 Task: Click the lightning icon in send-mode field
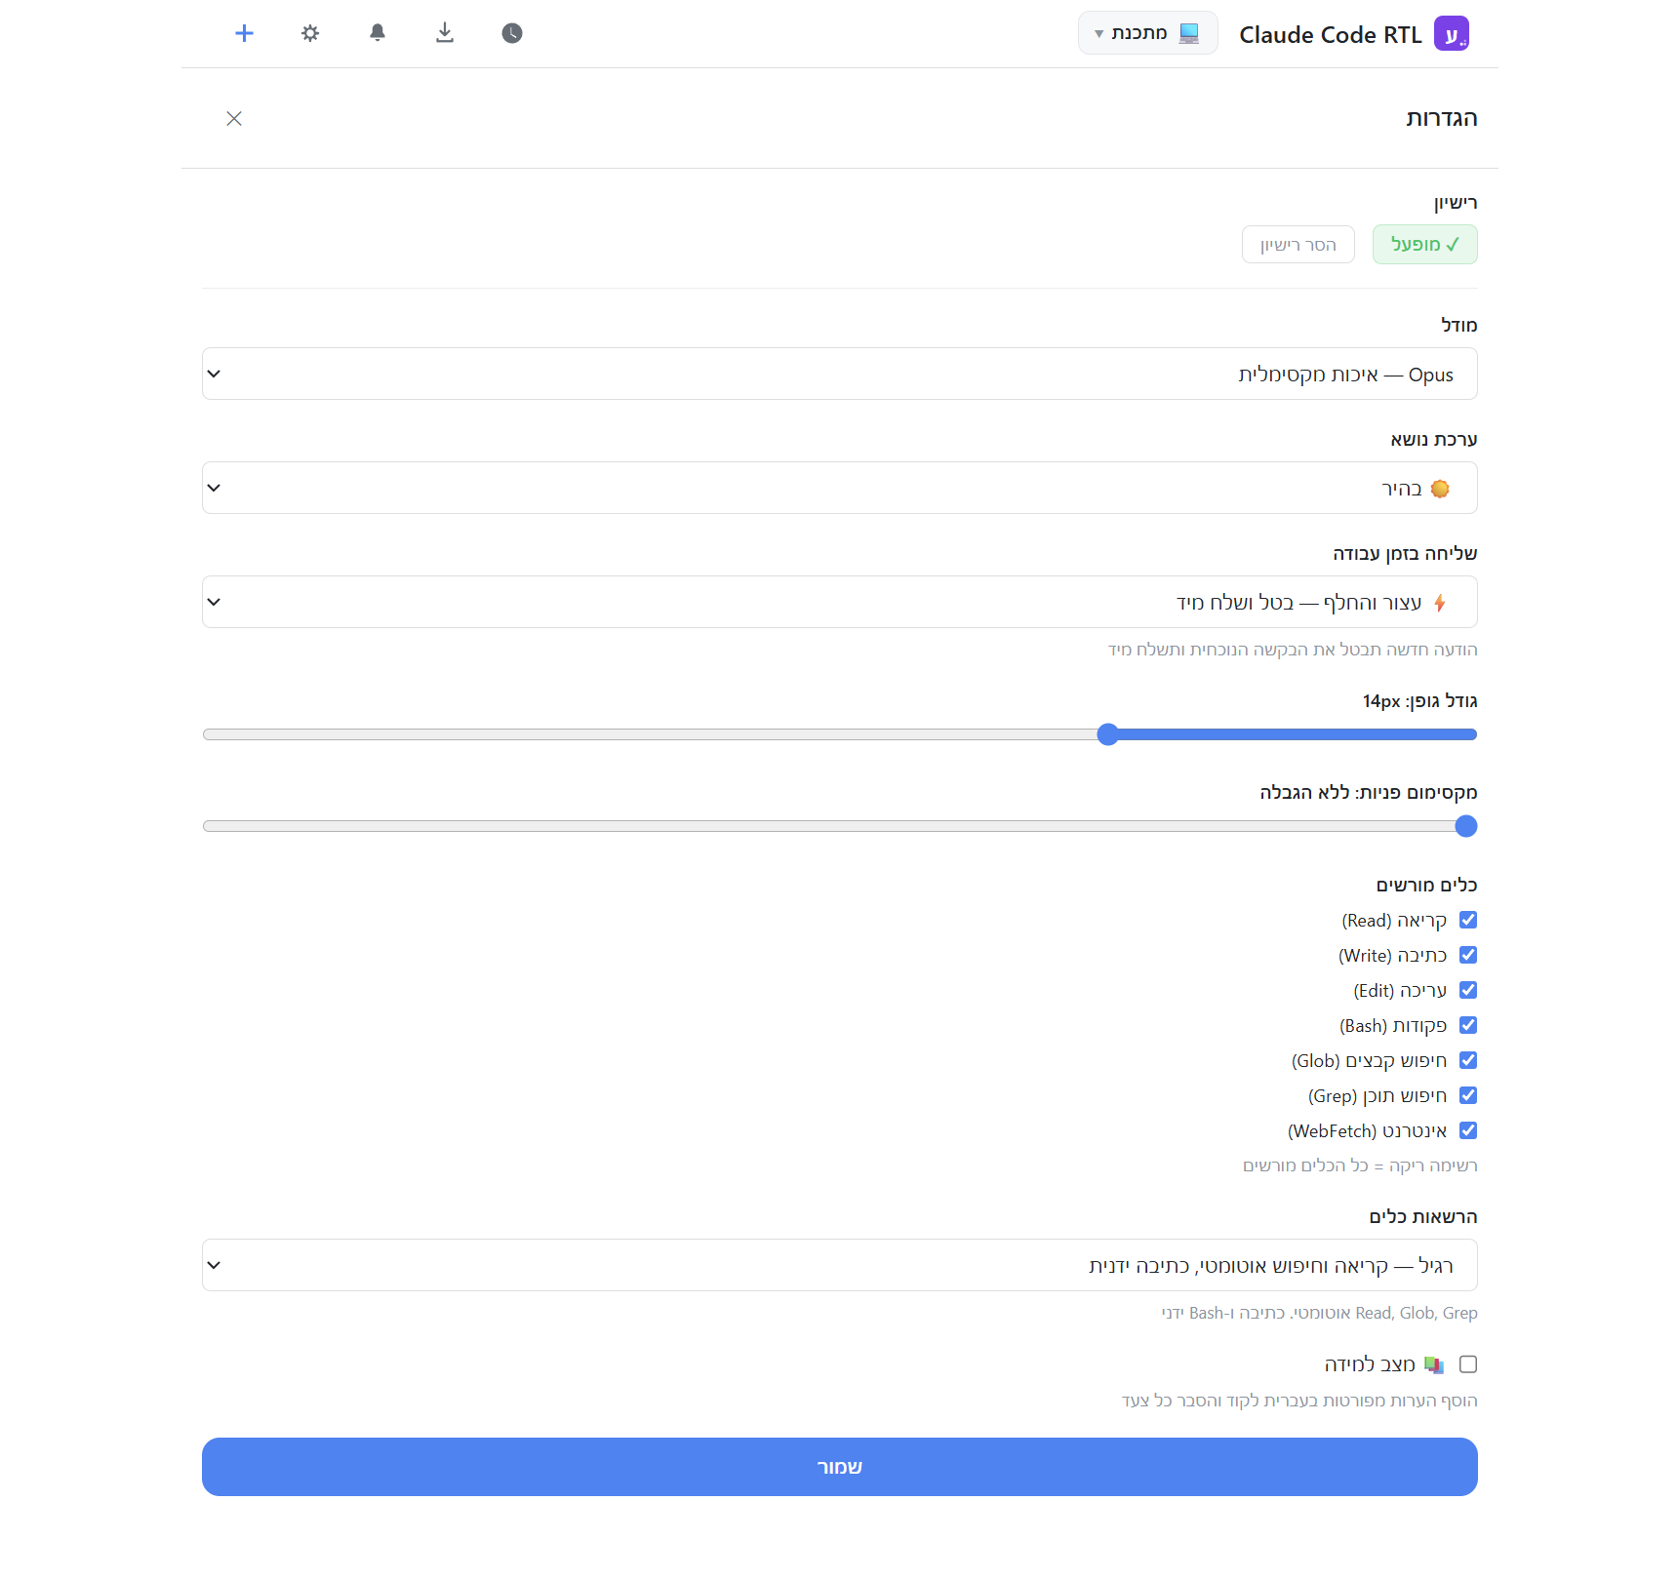pyautogui.click(x=1440, y=603)
